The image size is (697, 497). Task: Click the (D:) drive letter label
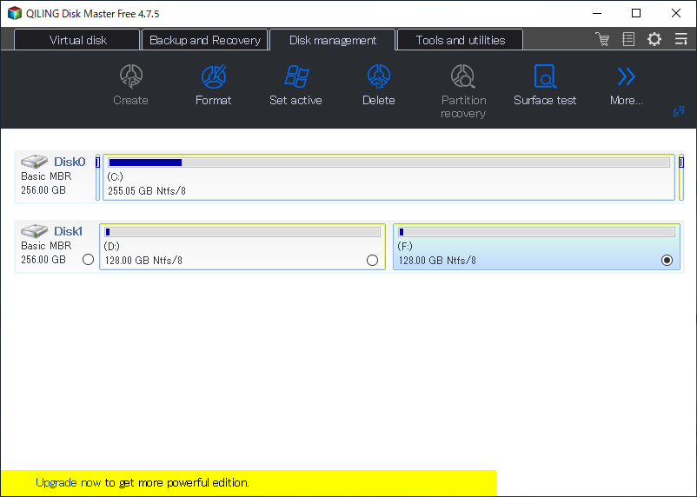[111, 246]
